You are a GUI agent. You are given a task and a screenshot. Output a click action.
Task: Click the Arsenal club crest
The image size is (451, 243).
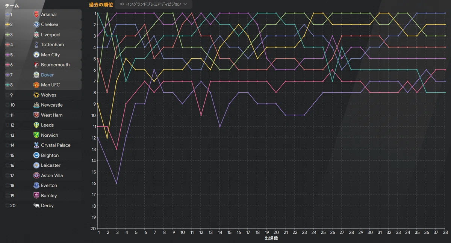pyautogui.click(x=36, y=14)
